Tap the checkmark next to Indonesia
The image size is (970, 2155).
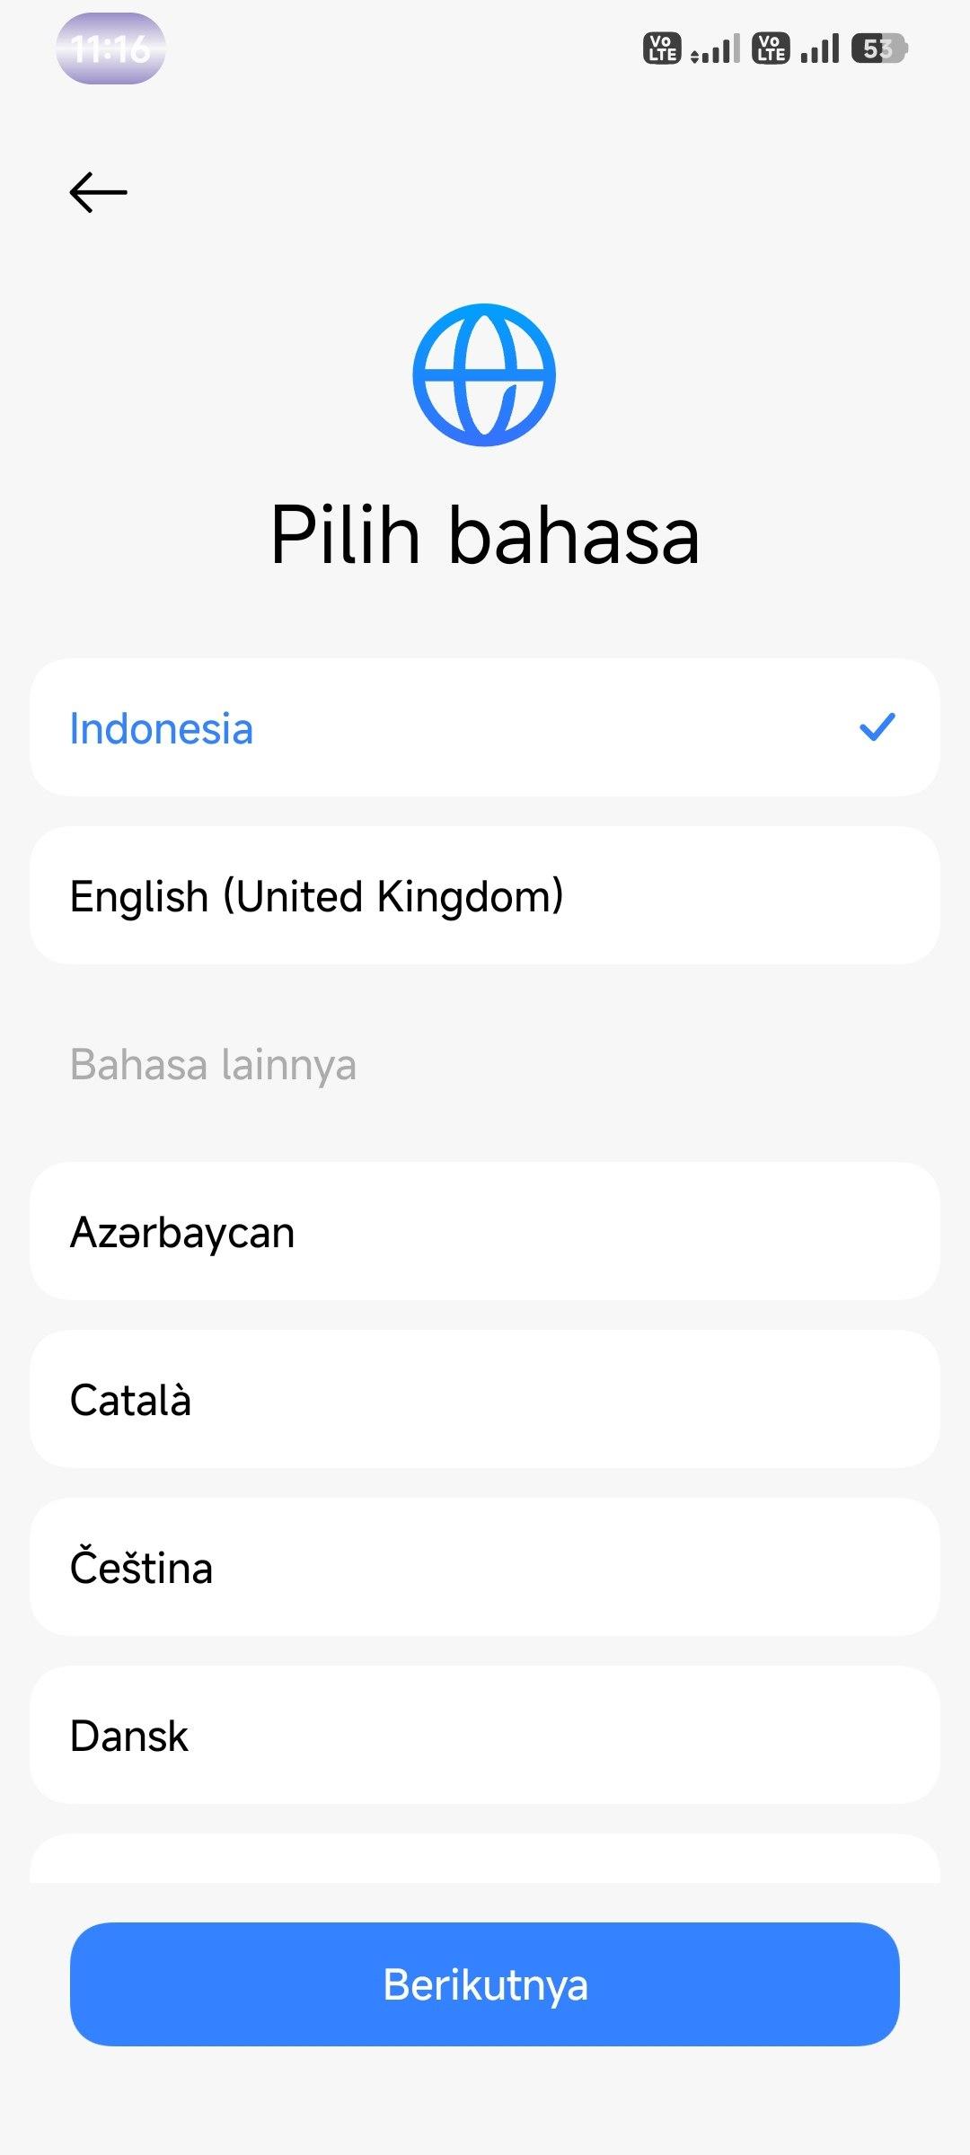877,727
